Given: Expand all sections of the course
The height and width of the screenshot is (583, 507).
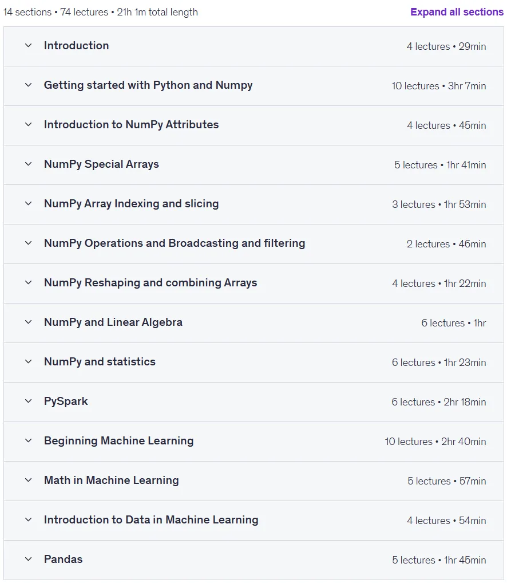Looking at the screenshot, I should [x=457, y=12].
